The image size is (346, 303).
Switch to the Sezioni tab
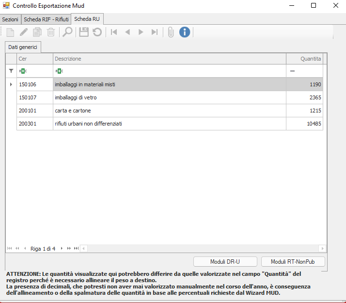click(x=10, y=19)
